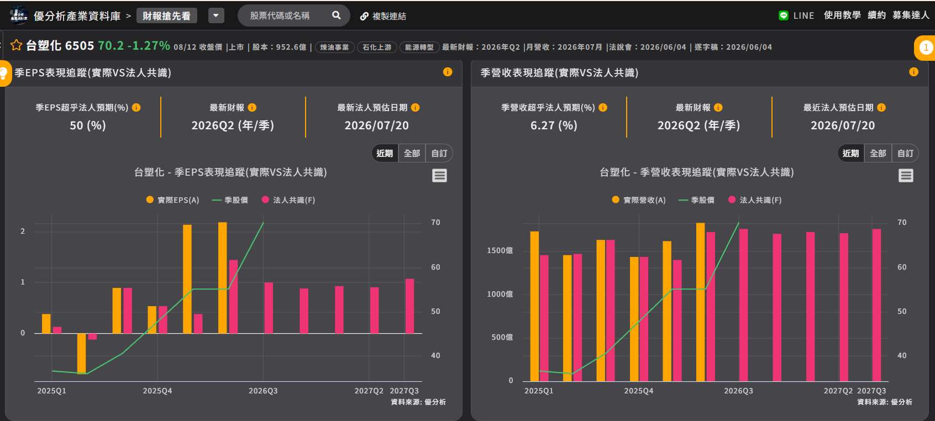Toggle the 實際EPS(A) legend series
Screen dimensions: 935x421
click(x=172, y=200)
